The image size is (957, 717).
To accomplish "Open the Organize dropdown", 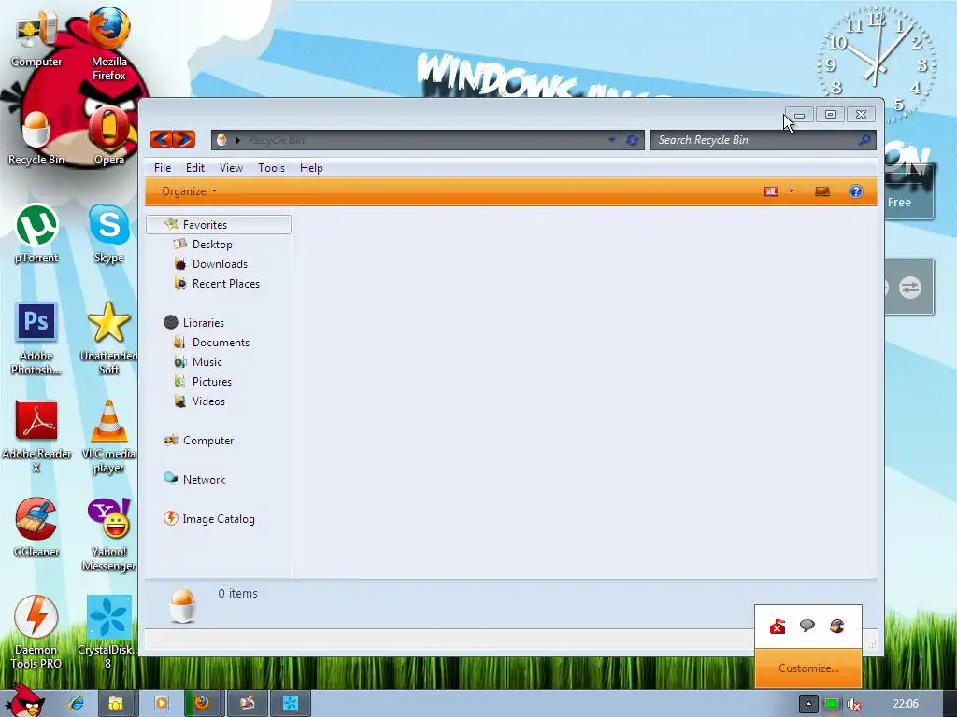I will [189, 191].
